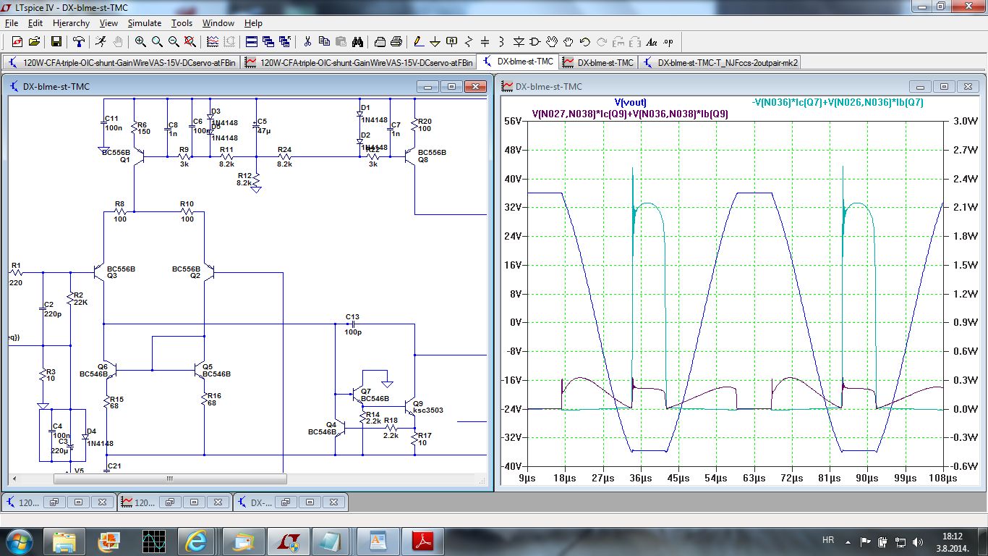Screen dimensions: 988x556
Task: Open Internet Explorer from taskbar
Action: coord(196,540)
